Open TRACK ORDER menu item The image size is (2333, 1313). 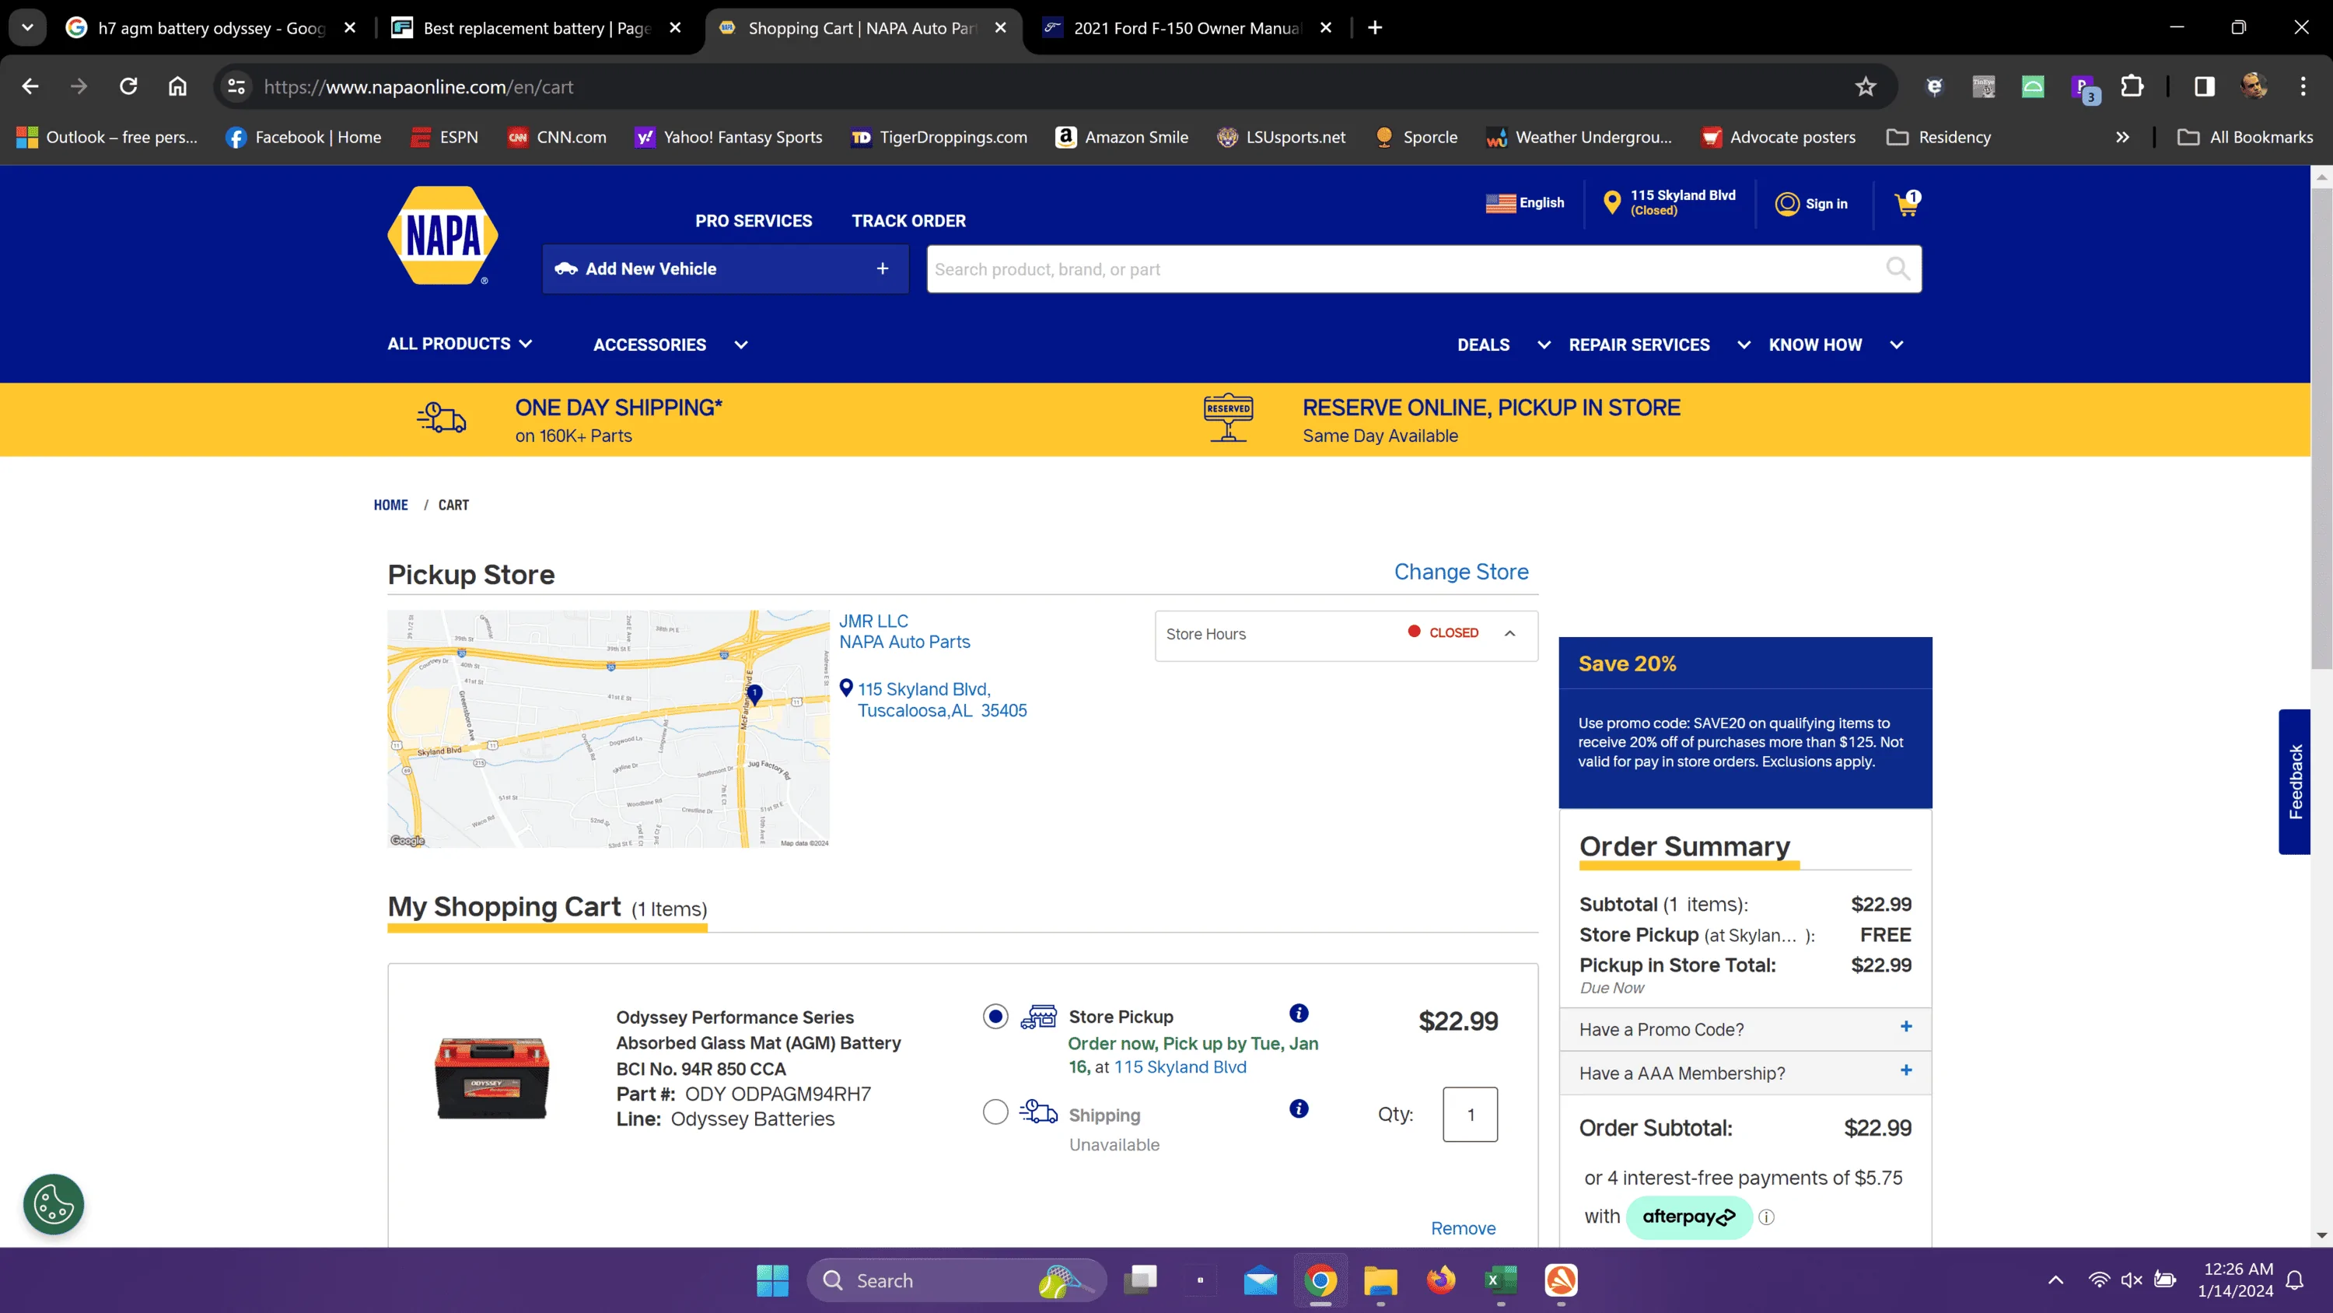pyautogui.click(x=908, y=221)
